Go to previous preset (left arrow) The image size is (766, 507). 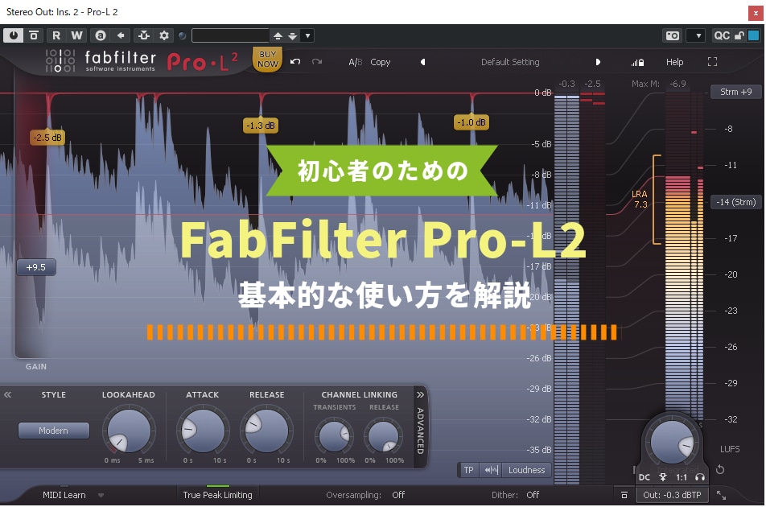(x=423, y=62)
